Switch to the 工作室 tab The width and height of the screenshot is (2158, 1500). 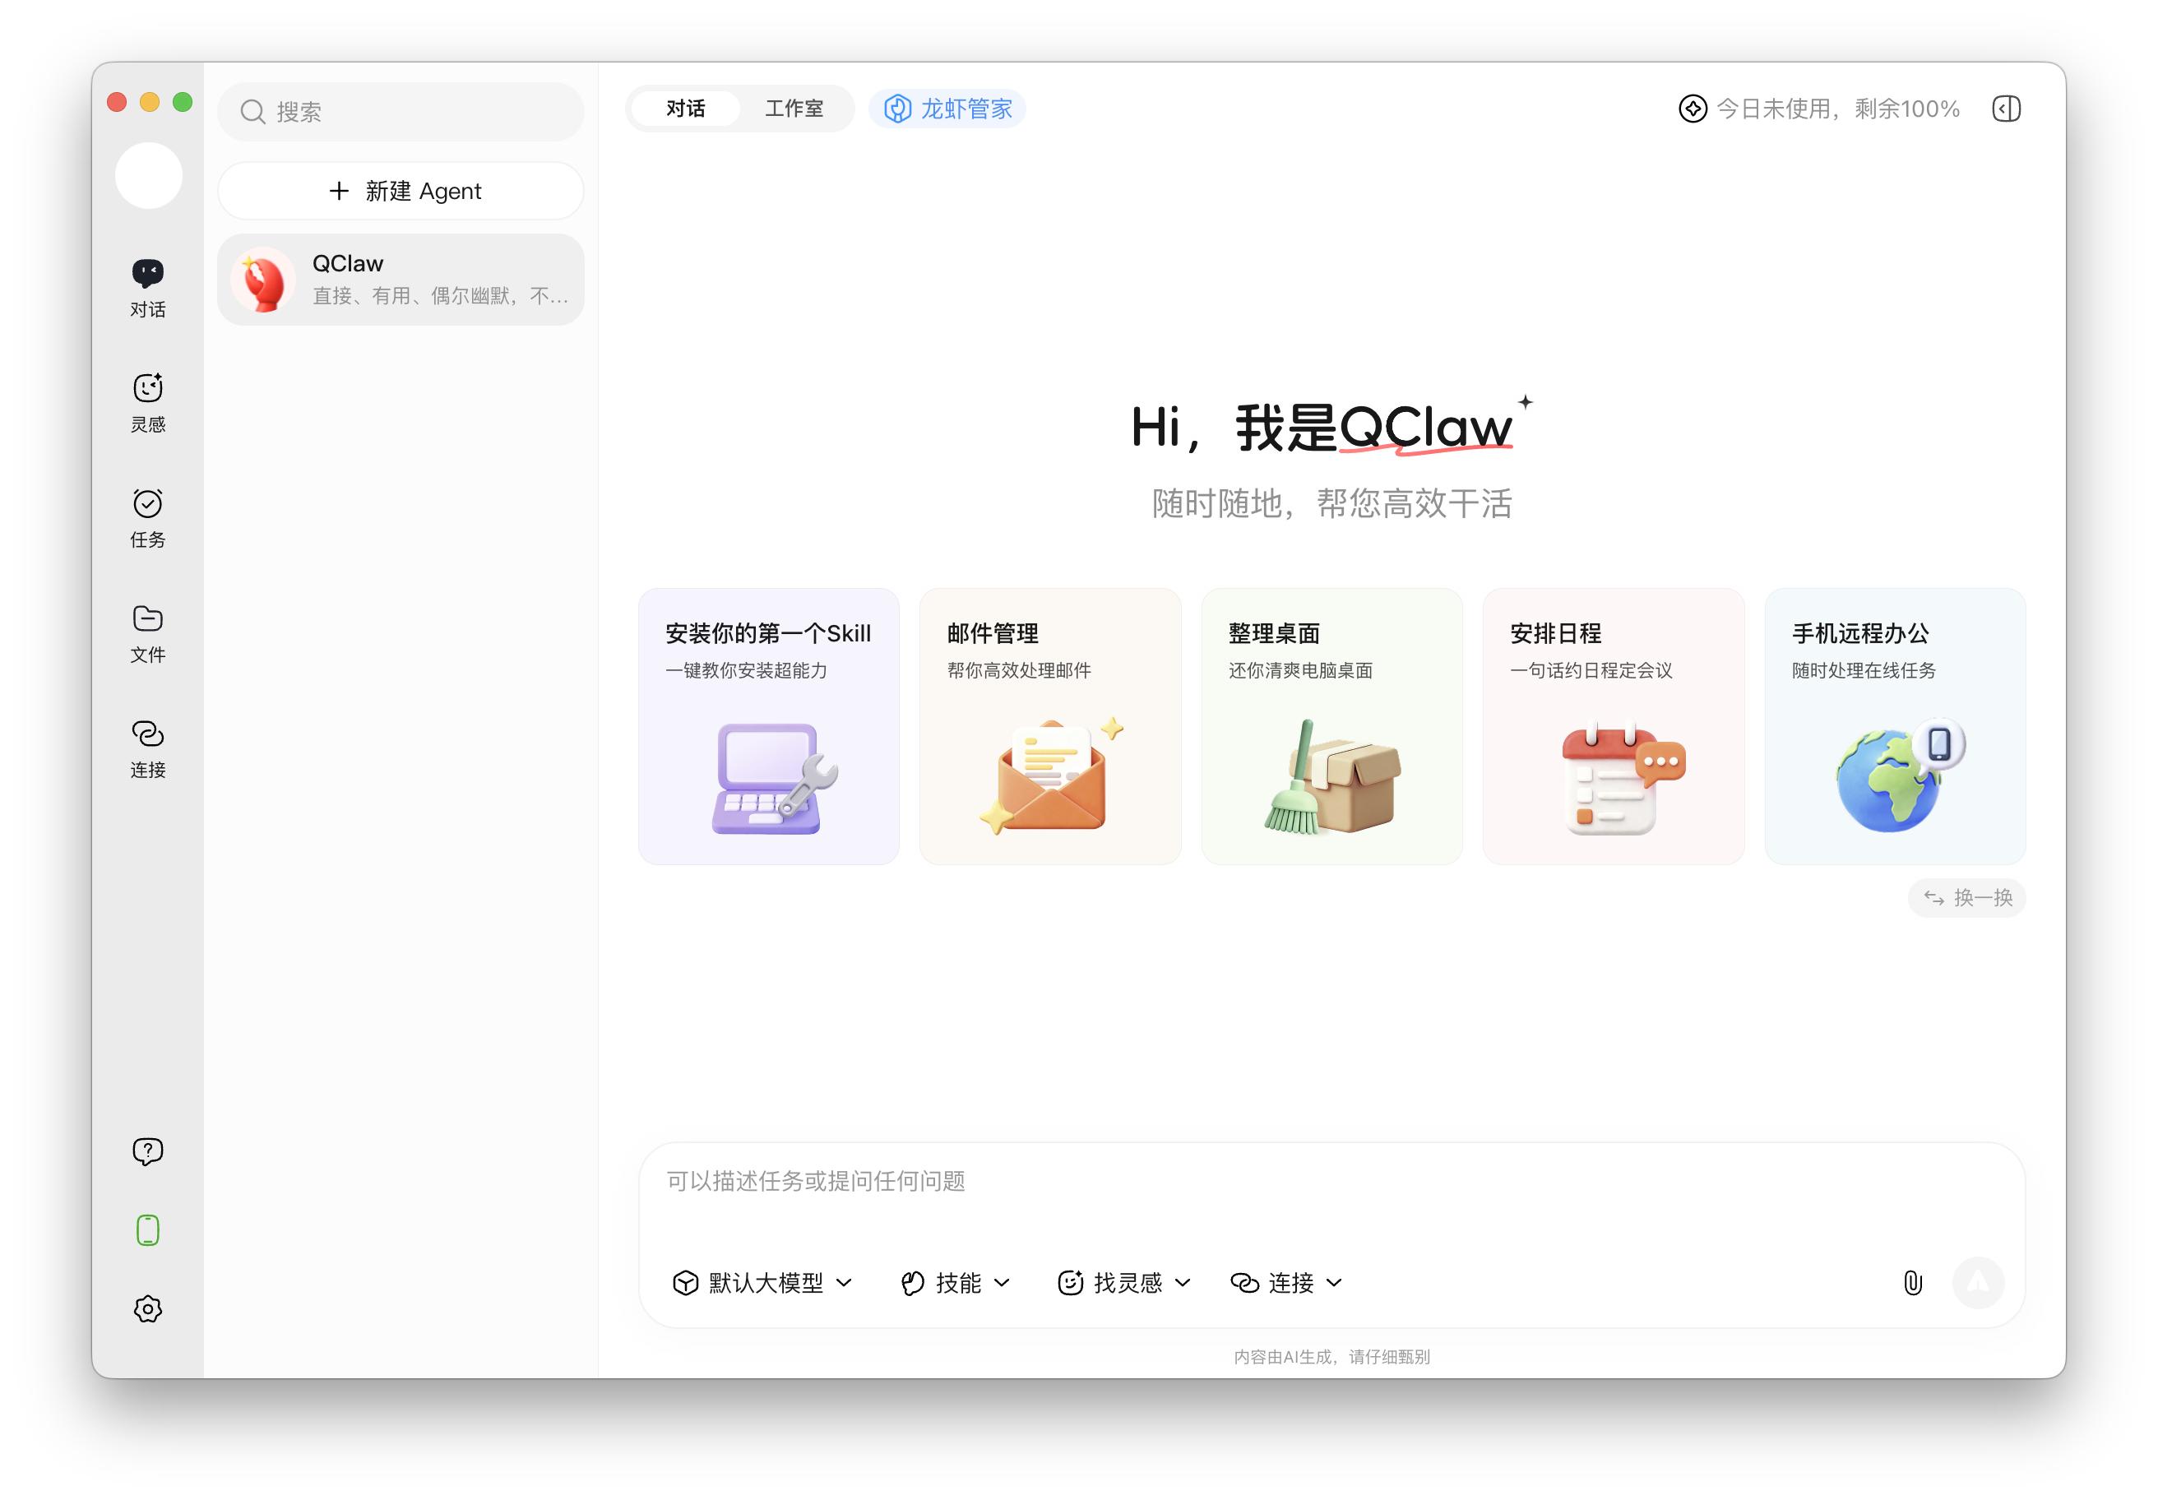[x=794, y=108]
